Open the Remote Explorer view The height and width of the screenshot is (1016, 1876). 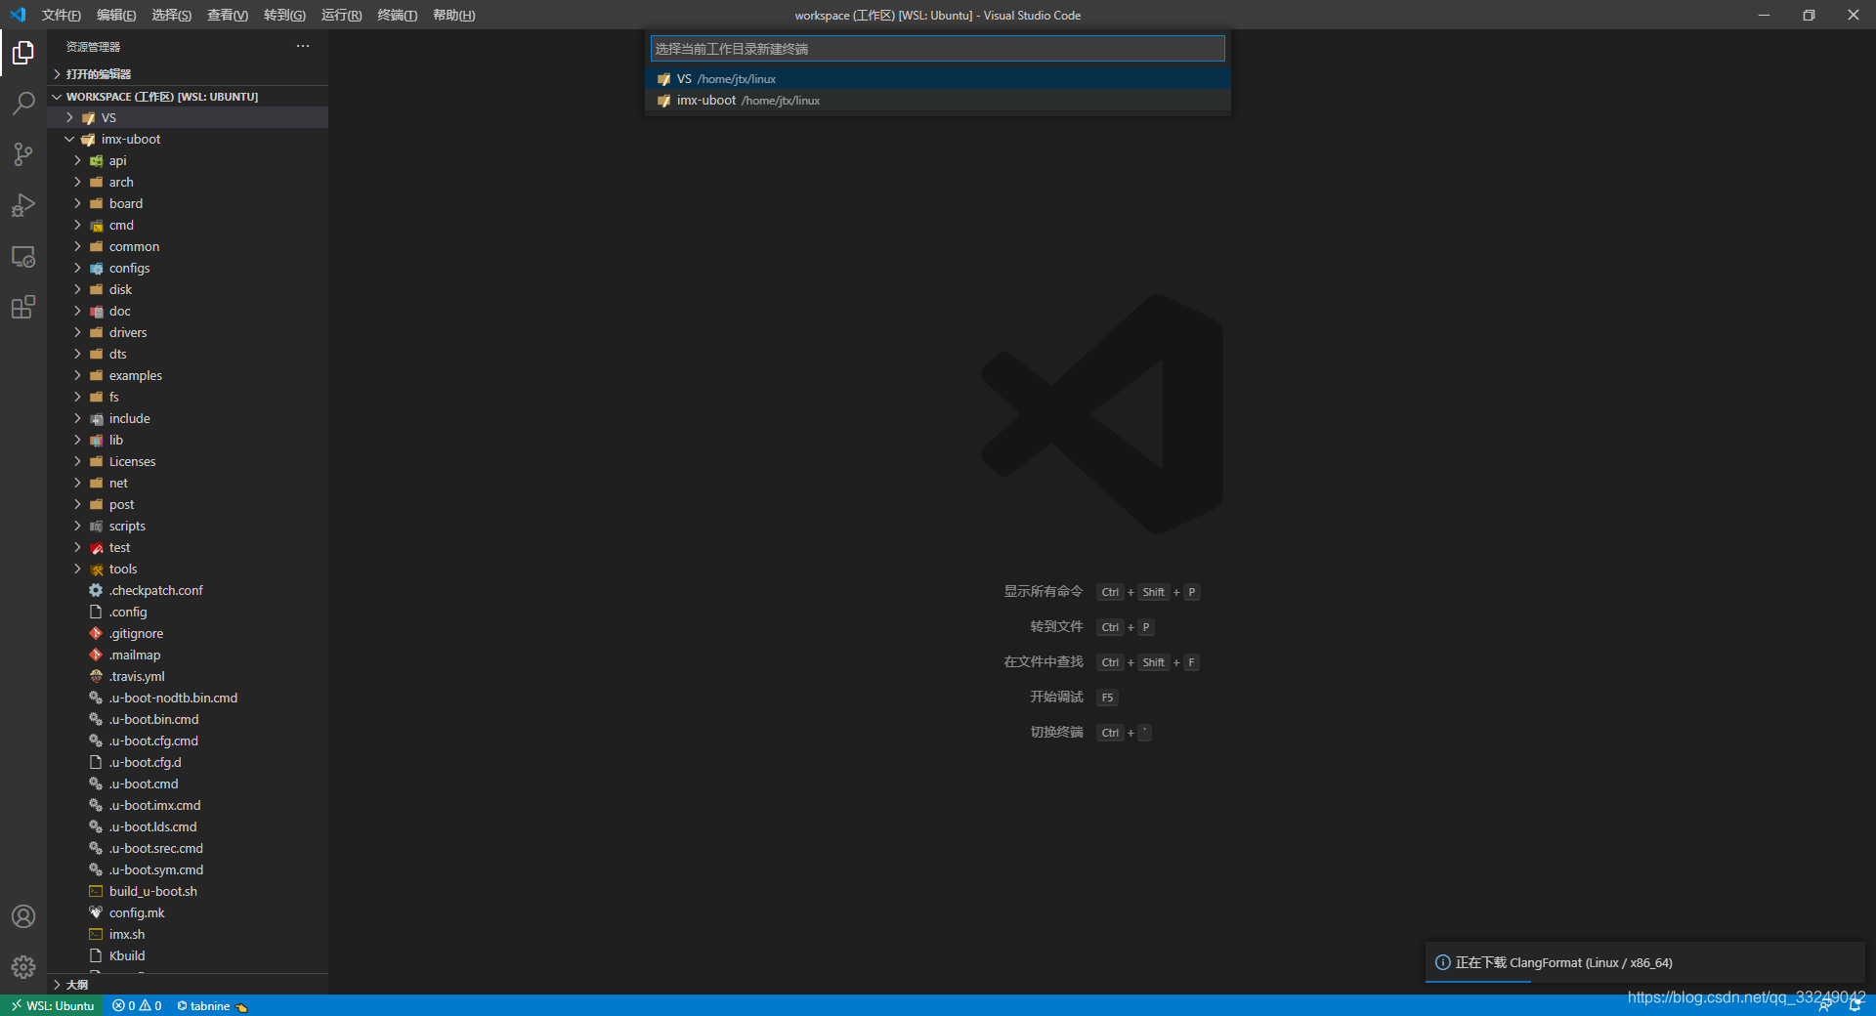[23, 256]
